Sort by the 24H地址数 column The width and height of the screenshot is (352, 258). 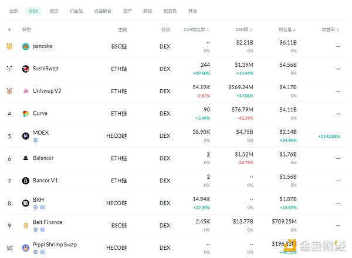coord(197,29)
